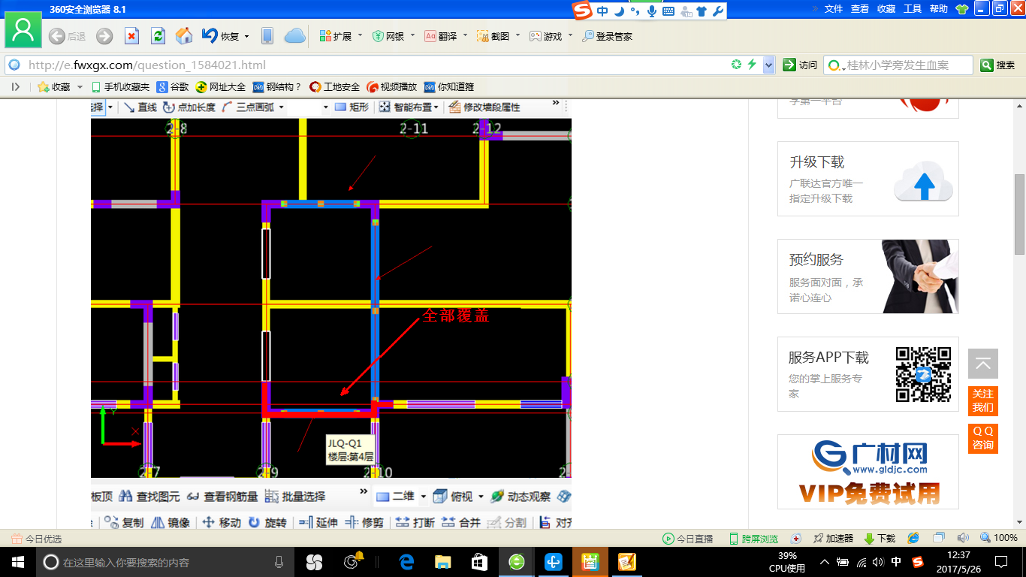Open the 工具 menu
The image size is (1026, 577).
tap(913, 9)
